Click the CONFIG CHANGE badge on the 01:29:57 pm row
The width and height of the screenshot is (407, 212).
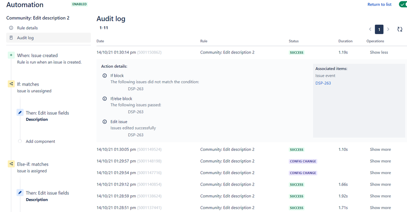point(303,161)
